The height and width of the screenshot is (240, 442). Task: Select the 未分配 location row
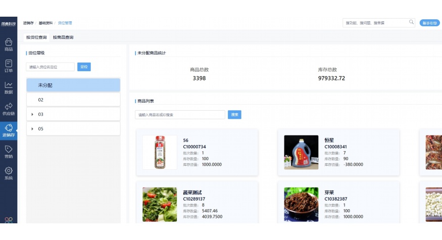73,85
